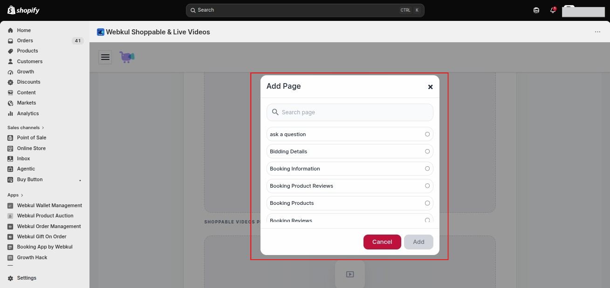
Task: Click the Shopify logo
Action: click(x=23, y=10)
